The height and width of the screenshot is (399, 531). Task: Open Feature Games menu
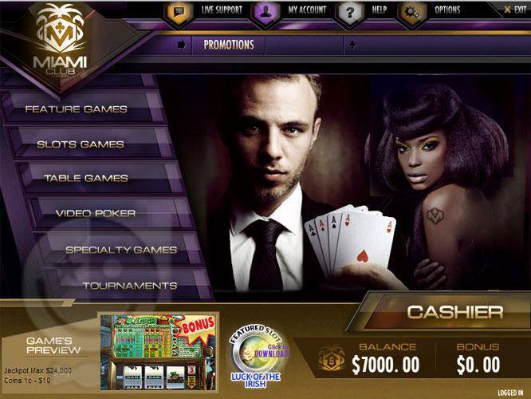77,109
